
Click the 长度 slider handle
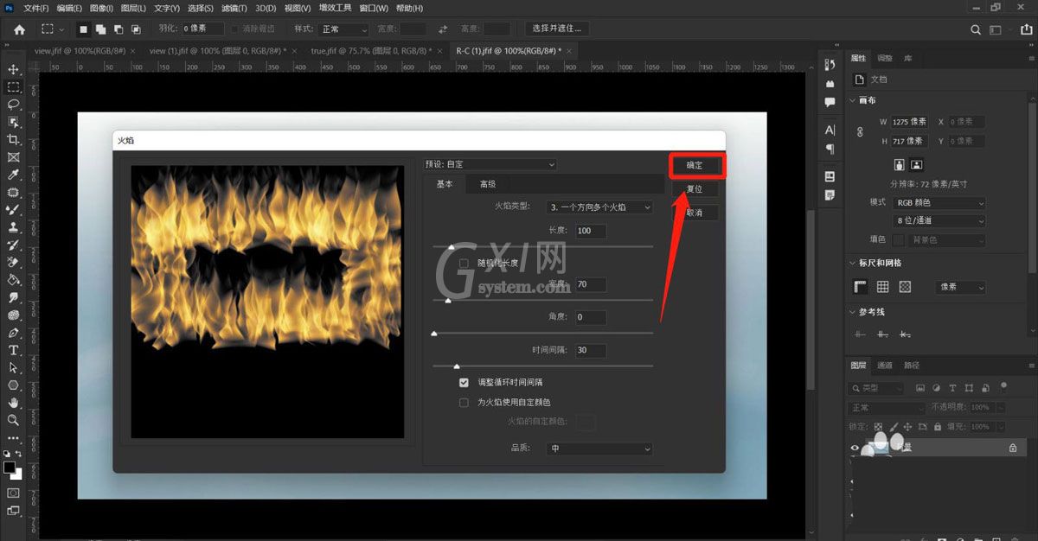point(451,247)
